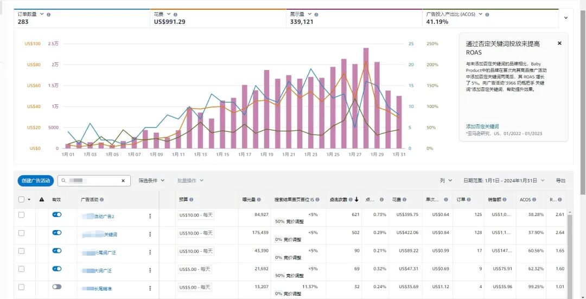Image resolution: width=586 pixels, height=299 pixels.
Task: Open the 长尾精准 campaign link
Action: (97, 289)
